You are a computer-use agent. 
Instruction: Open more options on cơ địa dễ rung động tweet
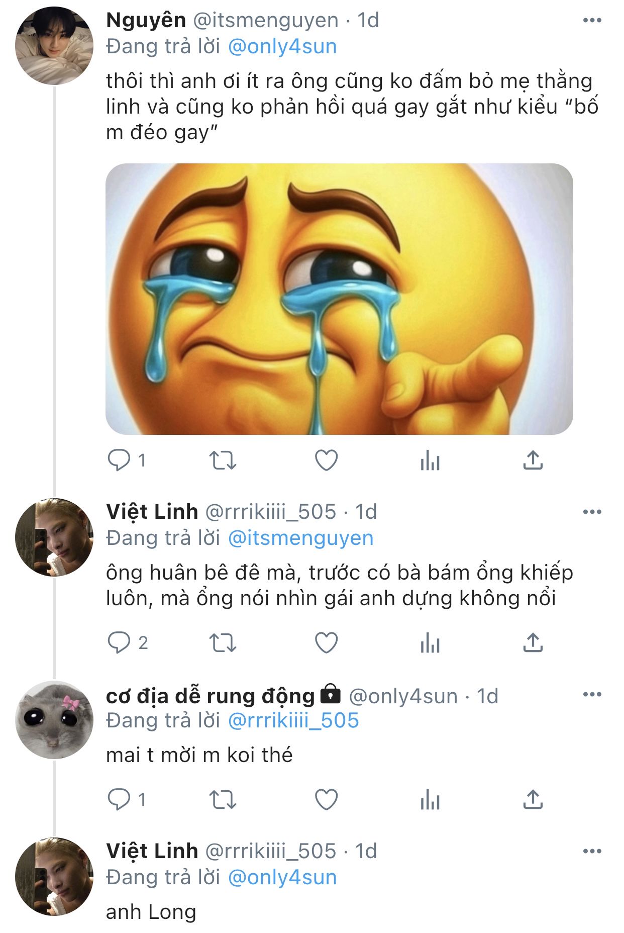[592, 695]
